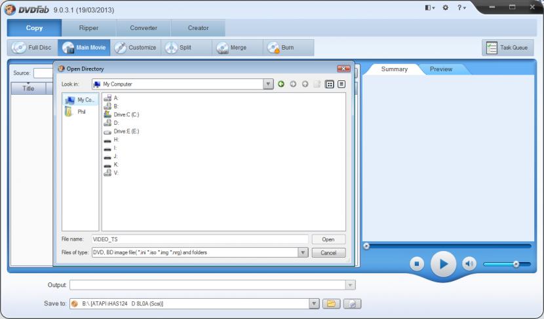Screen dimensions: 544x319
Task: Switch to the Creator tab
Action: click(198, 28)
